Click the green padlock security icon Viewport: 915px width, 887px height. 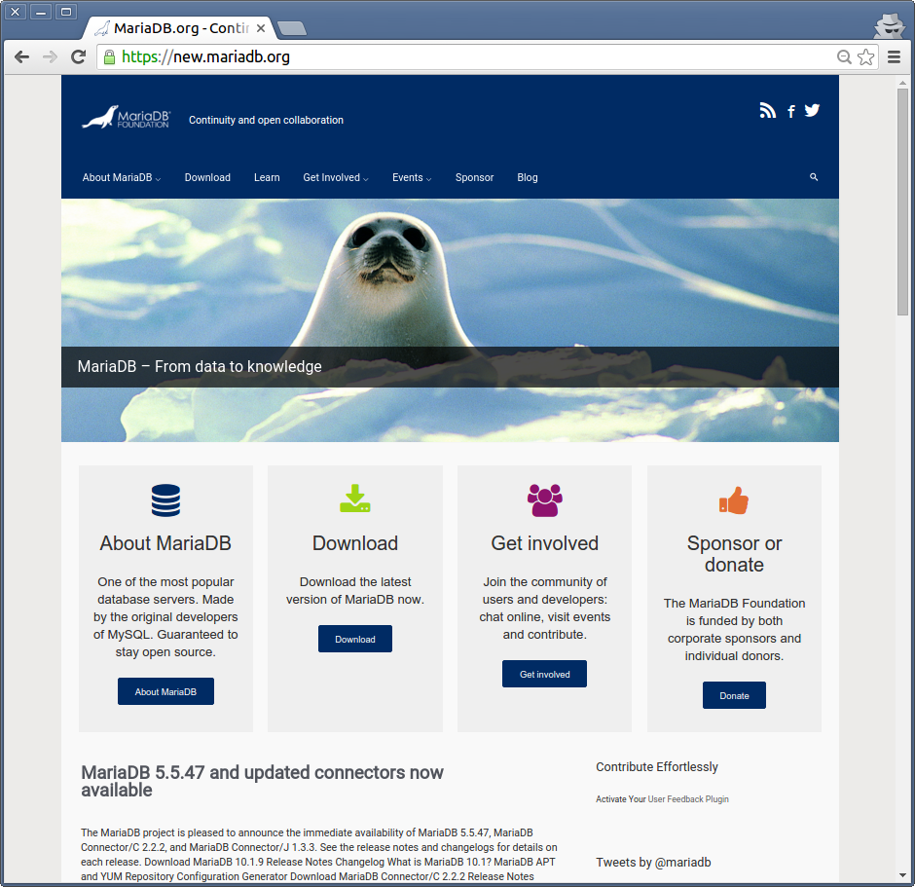click(109, 57)
